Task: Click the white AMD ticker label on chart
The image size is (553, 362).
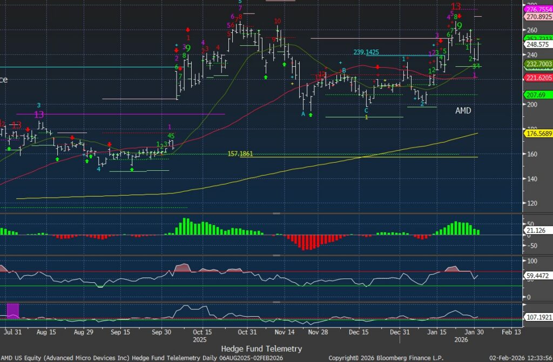Action: point(463,110)
